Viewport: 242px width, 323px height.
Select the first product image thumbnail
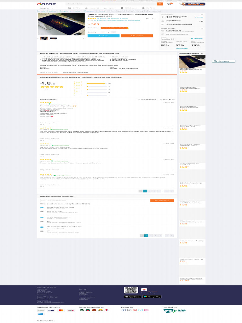(x=44, y=38)
